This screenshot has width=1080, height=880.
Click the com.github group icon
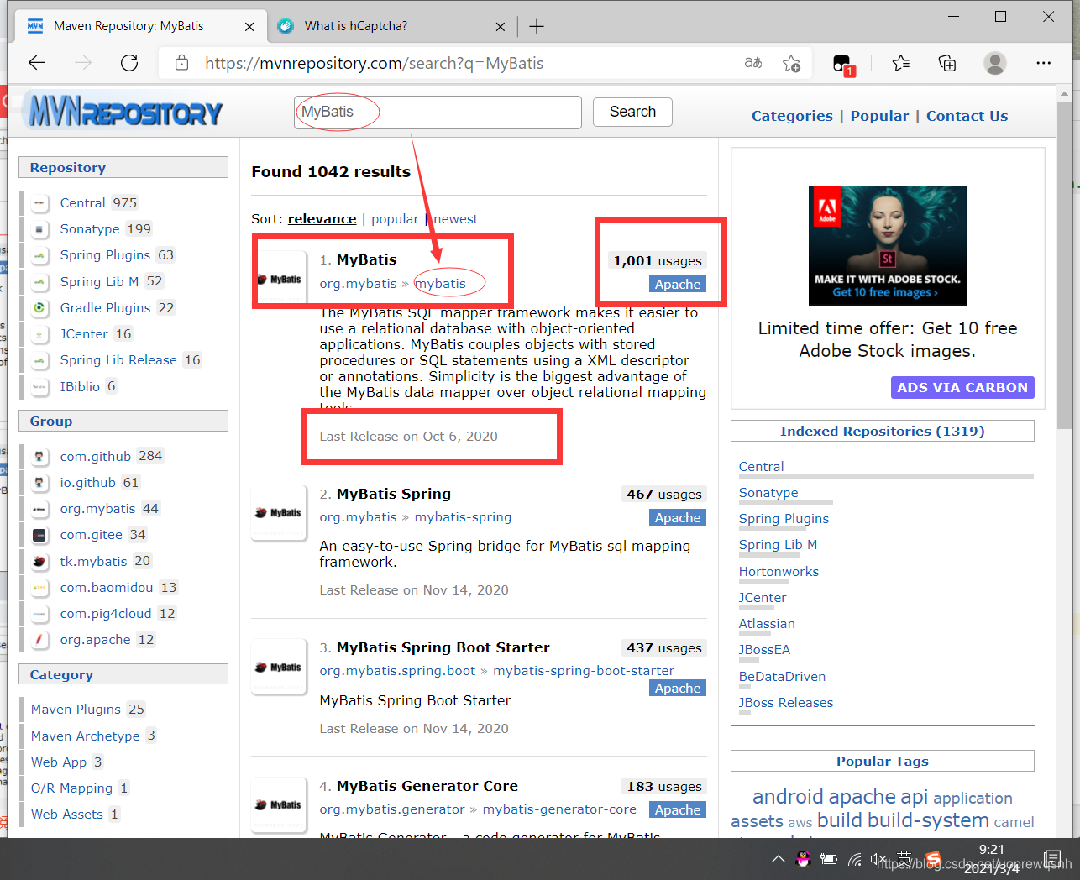(39, 457)
